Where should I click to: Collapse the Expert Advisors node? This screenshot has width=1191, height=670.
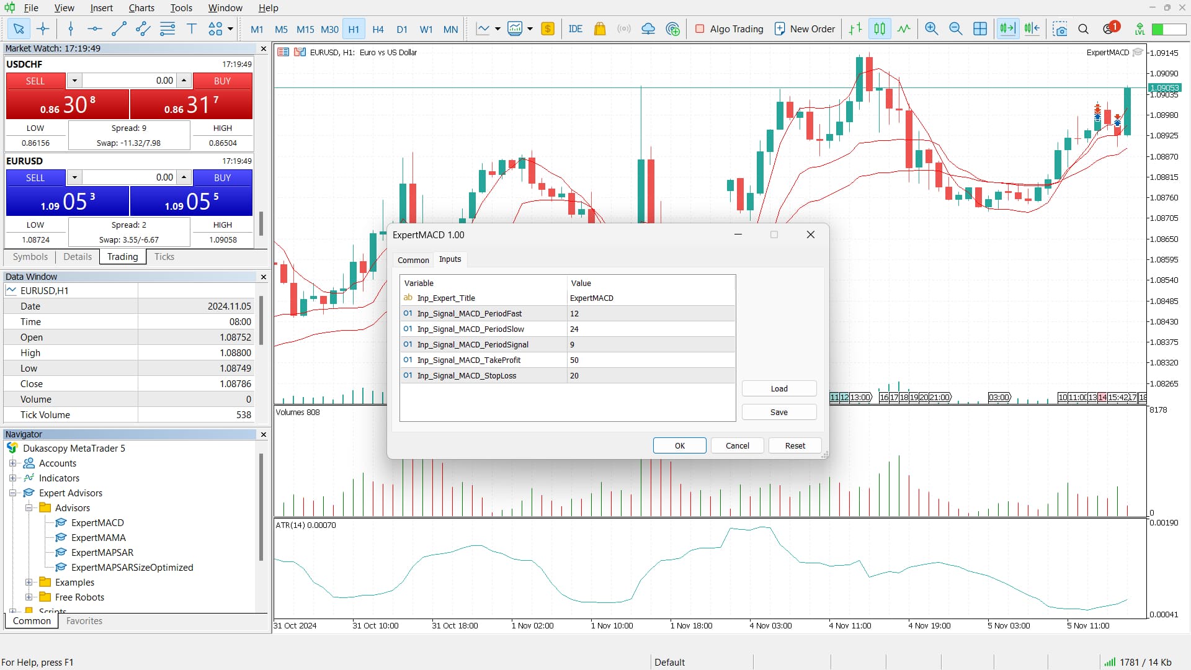(x=12, y=493)
